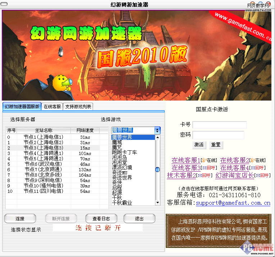Choose 跑跑卡丁车 from the game list
The image size is (275, 257).
click(x=124, y=152)
